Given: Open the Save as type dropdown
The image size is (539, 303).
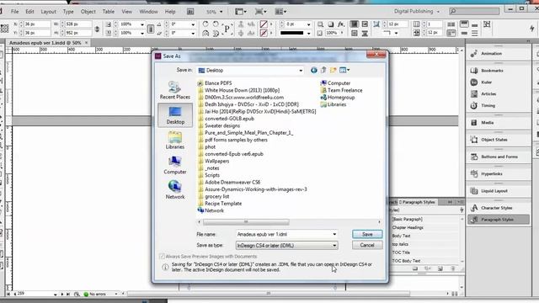Looking at the screenshot, I should [x=286, y=245].
